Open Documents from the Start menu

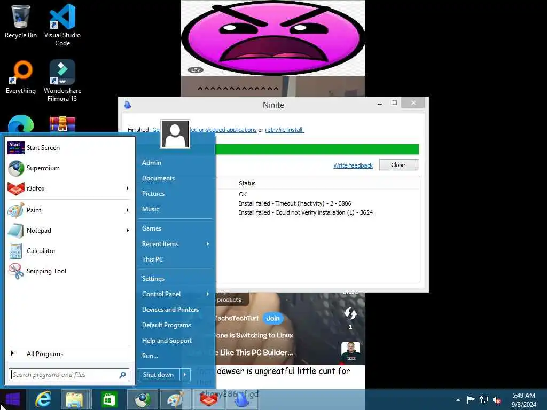158,178
